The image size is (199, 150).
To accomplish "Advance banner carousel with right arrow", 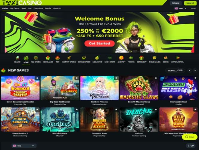I will tap(196, 32).
